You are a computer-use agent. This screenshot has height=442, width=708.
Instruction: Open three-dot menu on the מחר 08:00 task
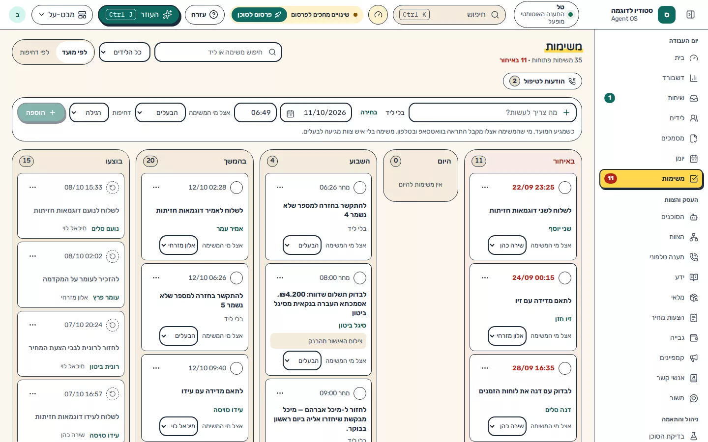tap(280, 278)
